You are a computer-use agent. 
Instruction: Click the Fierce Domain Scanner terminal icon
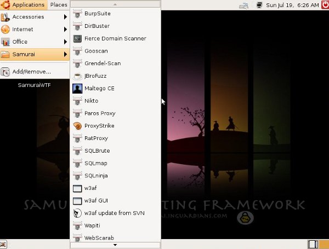click(77, 38)
